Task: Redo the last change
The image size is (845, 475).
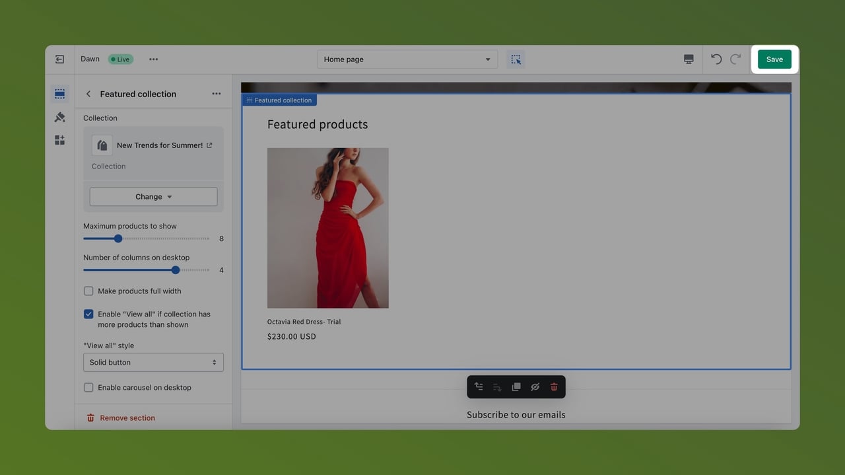Action: (735, 59)
